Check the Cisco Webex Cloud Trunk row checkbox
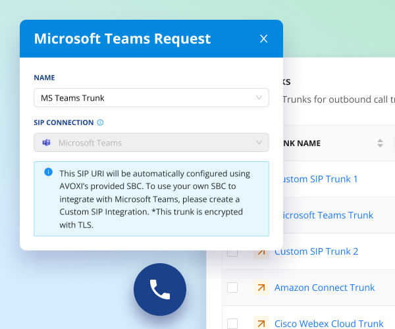The image size is (395, 329). pos(232,323)
